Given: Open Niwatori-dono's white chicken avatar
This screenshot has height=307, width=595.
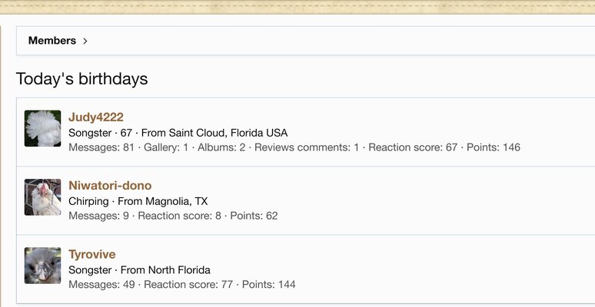Looking at the screenshot, I should (42, 197).
